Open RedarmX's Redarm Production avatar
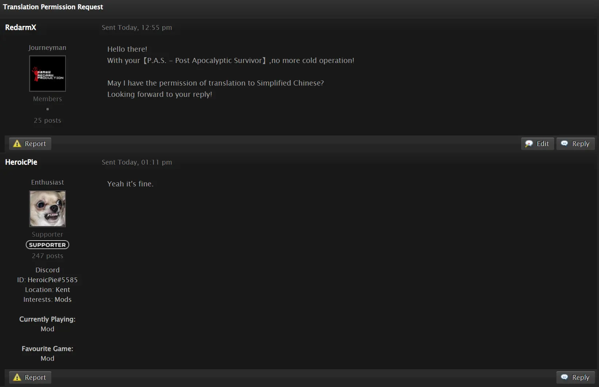This screenshot has height=387, width=599. pyautogui.click(x=47, y=74)
